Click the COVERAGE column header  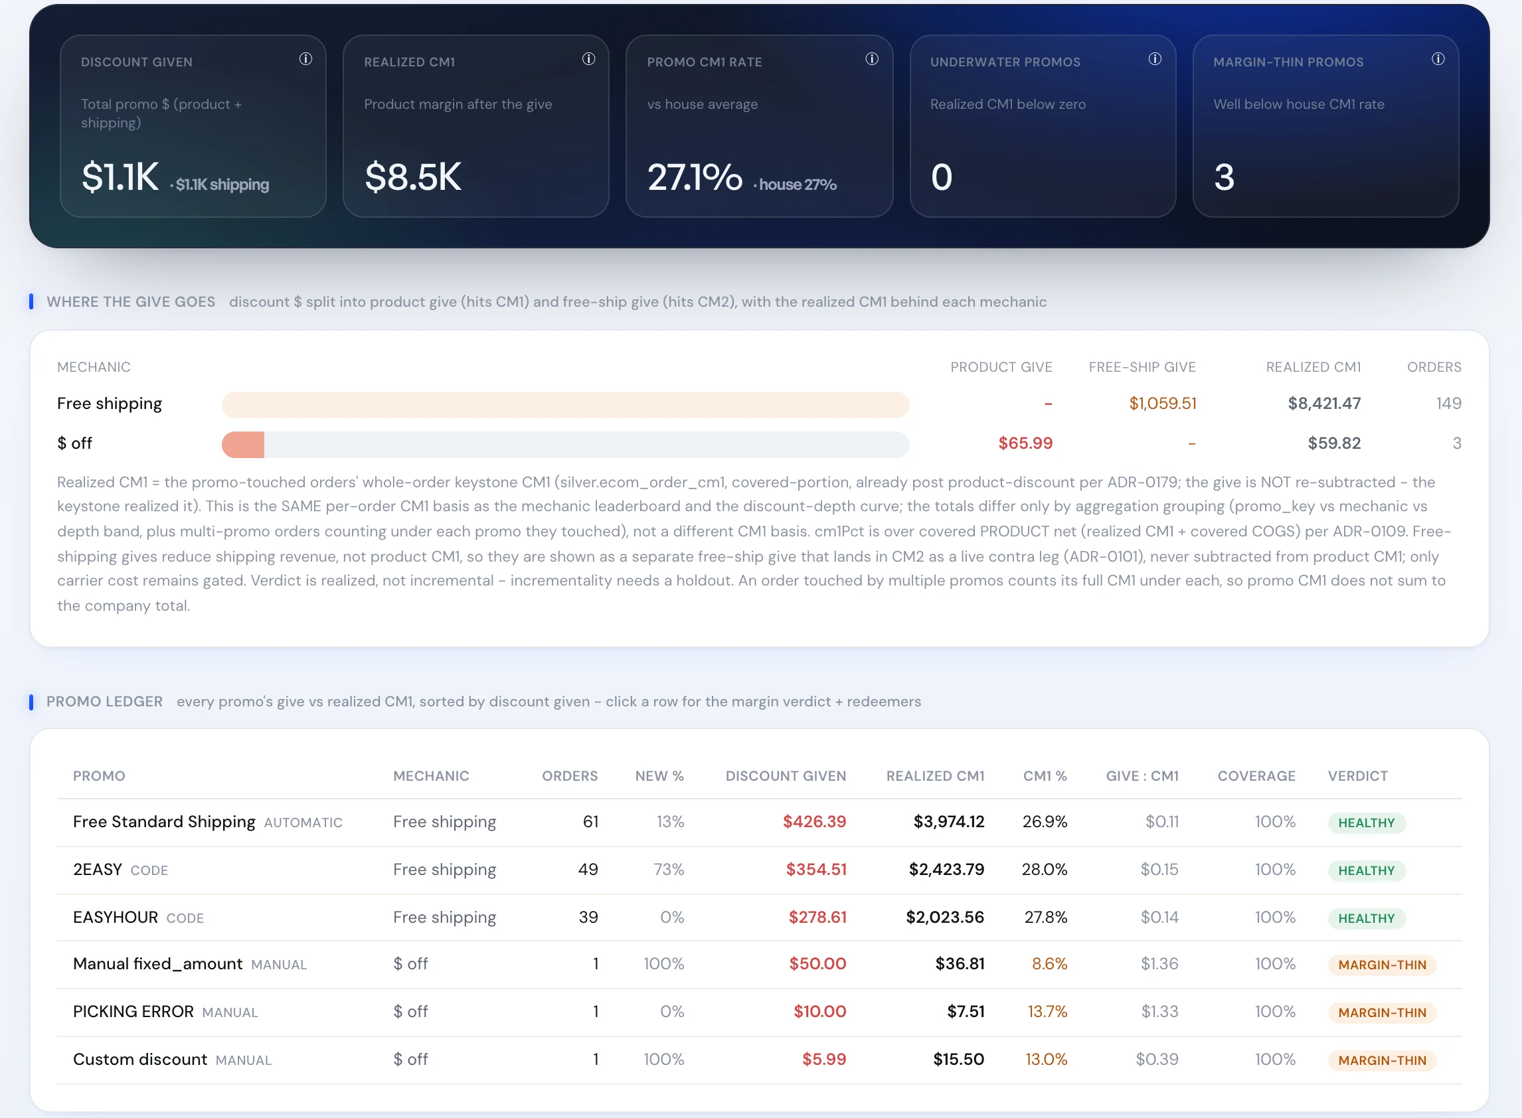[1256, 776]
